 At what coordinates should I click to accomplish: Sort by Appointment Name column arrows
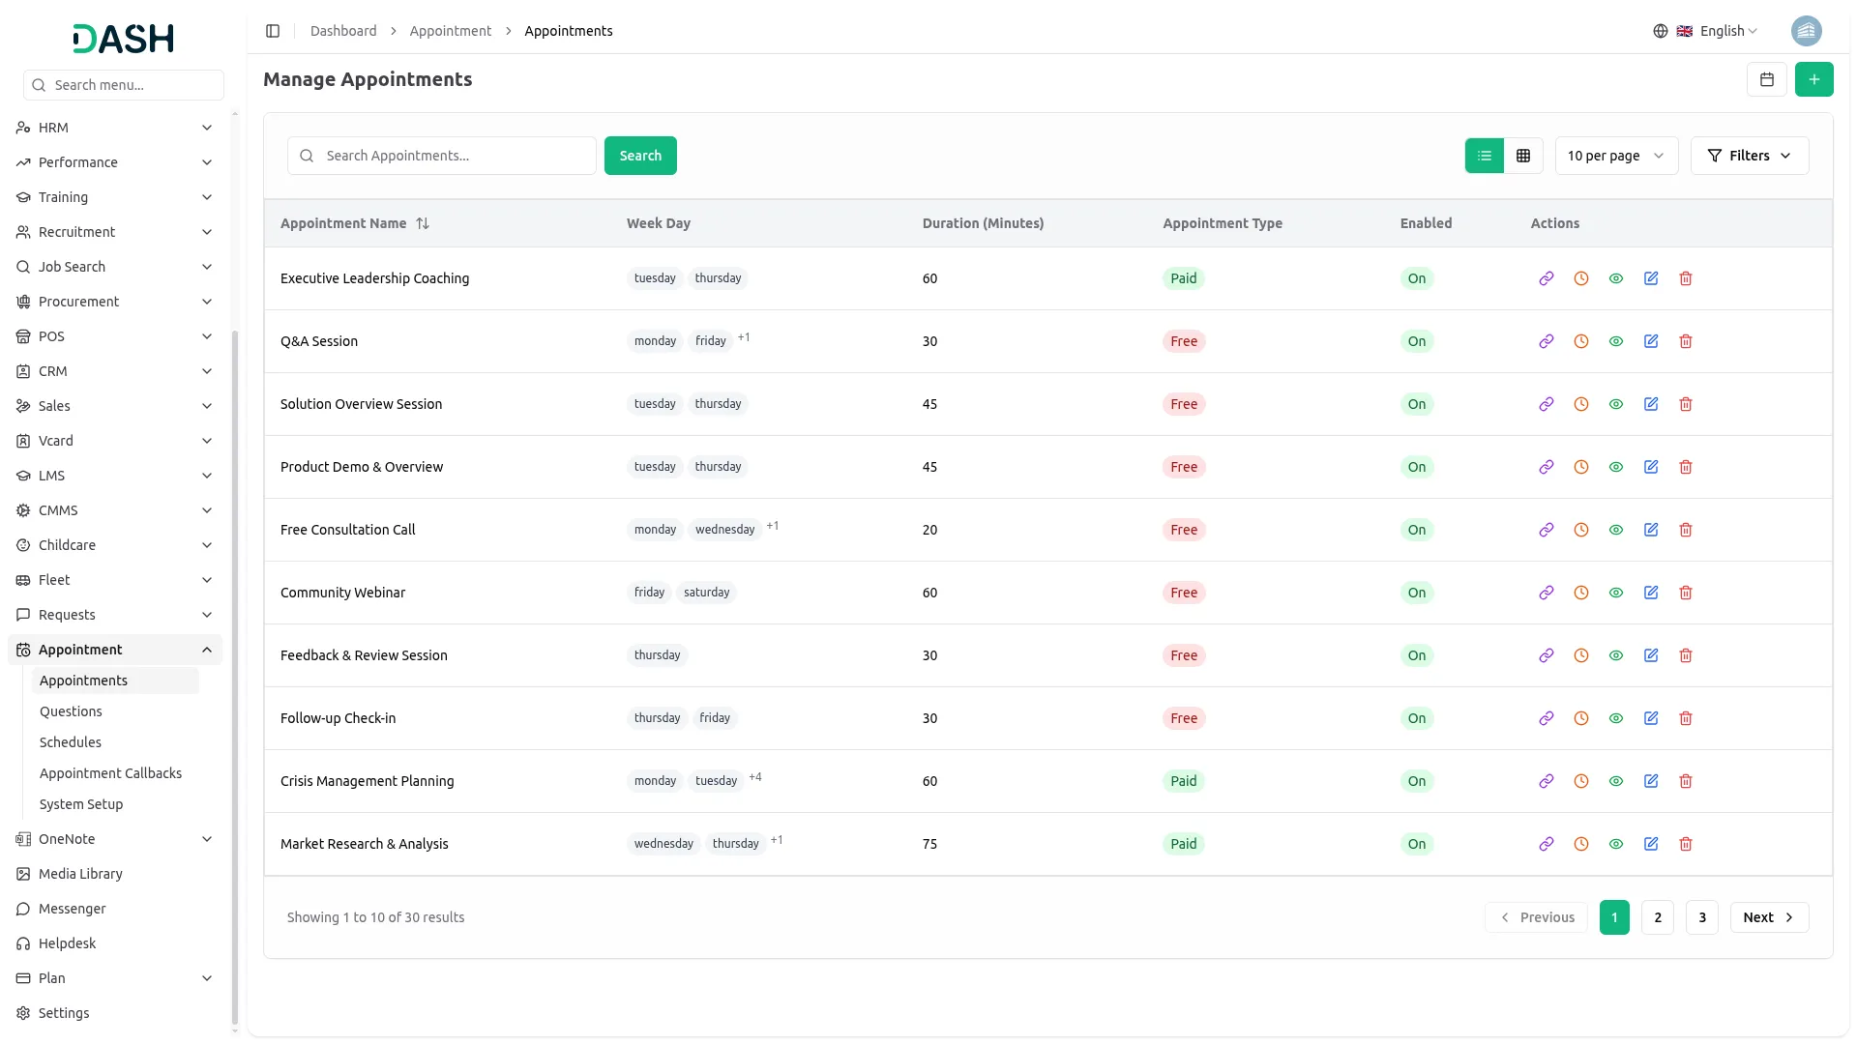423,223
